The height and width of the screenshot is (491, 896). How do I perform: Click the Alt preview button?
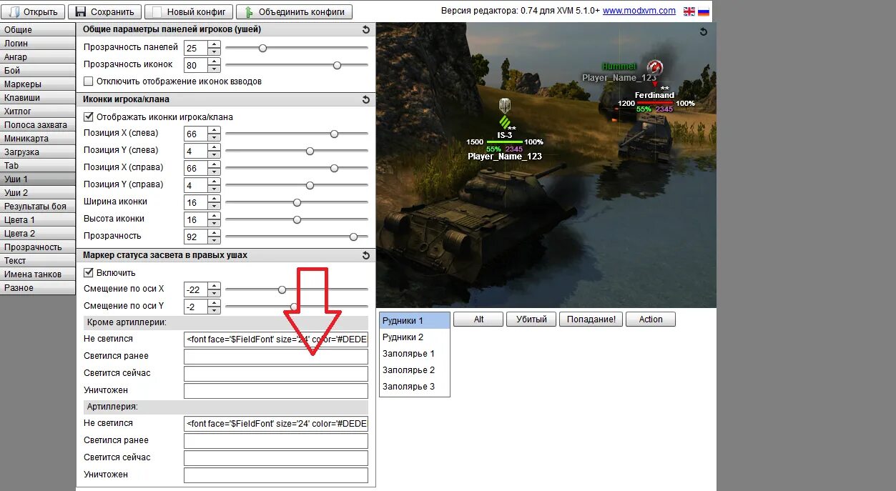pos(478,319)
